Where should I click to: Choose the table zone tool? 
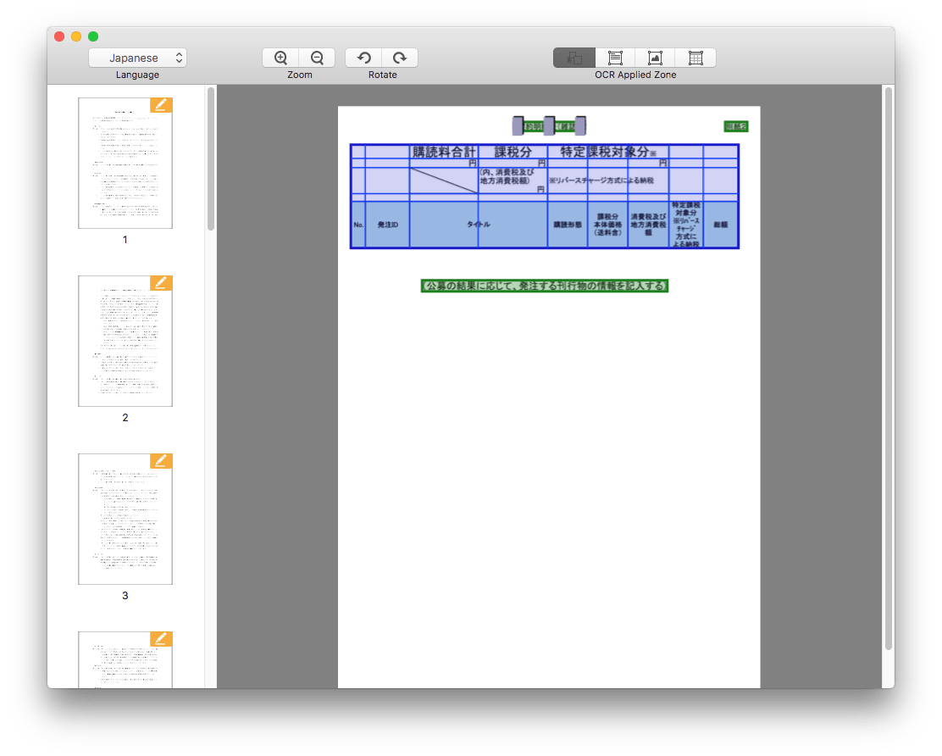(695, 58)
